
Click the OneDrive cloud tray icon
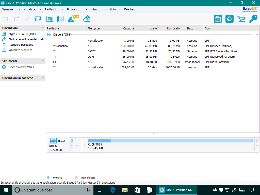point(215,190)
